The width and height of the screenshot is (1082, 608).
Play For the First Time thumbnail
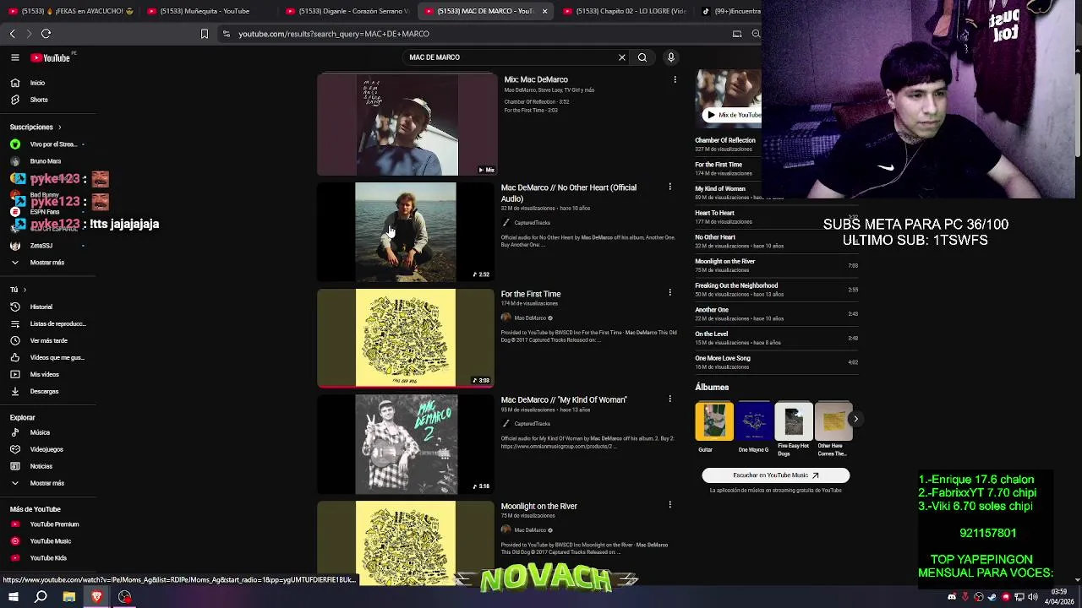tap(405, 338)
